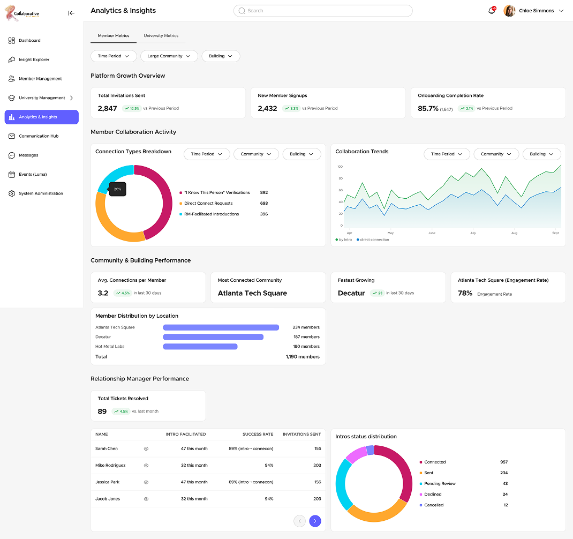Image resolution: width=573 pixels, height=539 pixels.
Task: Click the Decatur distribution bar
Action: coord(214,337)
